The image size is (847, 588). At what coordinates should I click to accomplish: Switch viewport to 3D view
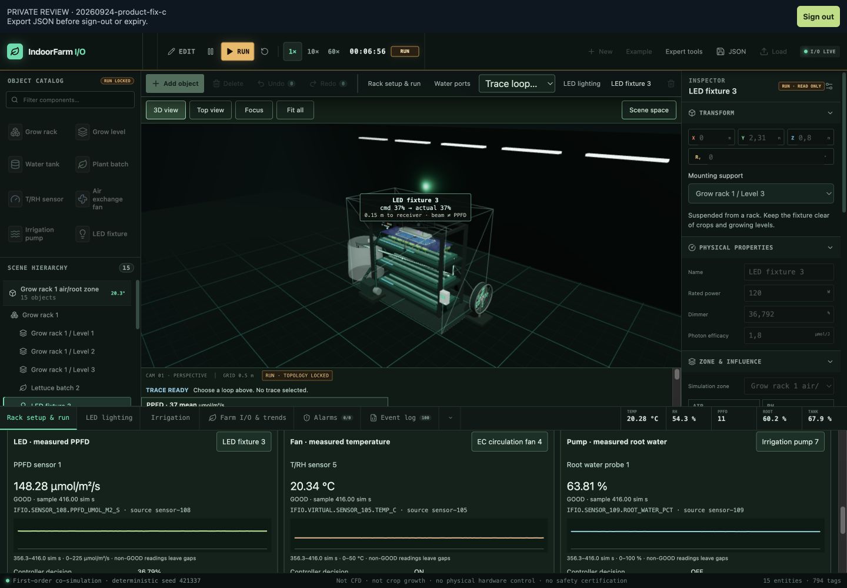(x=166, y=110)
